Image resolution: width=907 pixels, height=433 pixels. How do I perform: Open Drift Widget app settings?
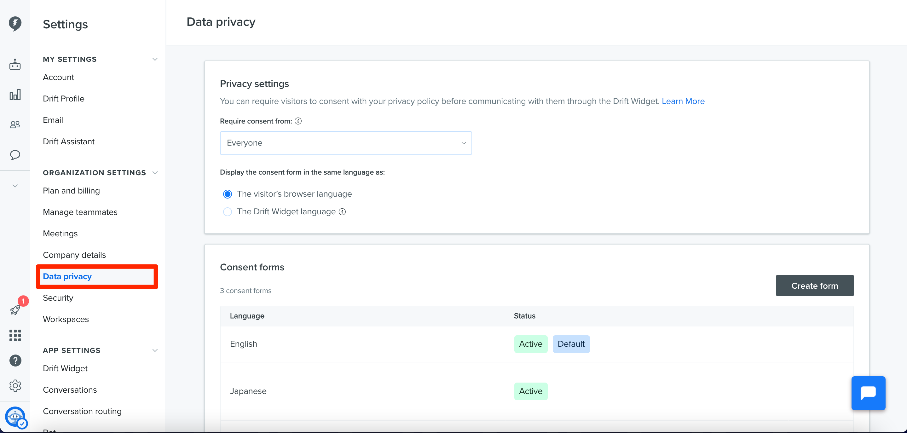(x=65, y=369)
